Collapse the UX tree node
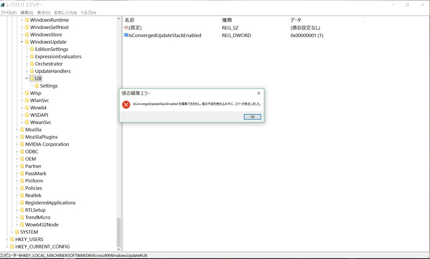Screen dimensions: 430x259 click(26, 78)
